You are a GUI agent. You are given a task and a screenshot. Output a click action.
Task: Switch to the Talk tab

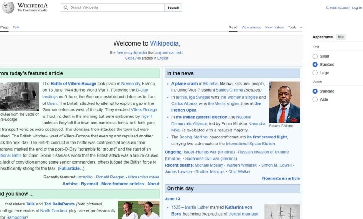tap(16, 27)
